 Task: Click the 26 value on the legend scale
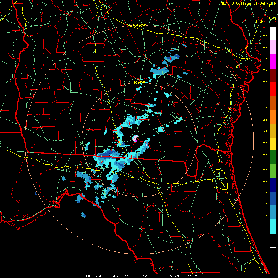click(265, 156)
